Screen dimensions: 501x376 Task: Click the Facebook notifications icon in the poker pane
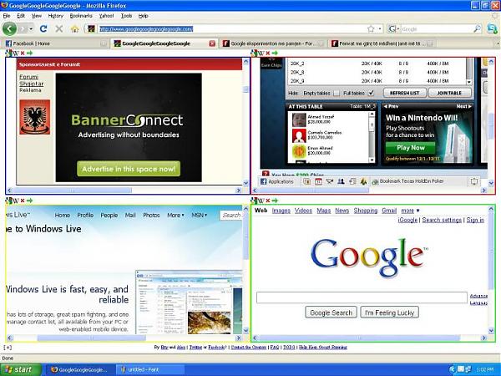click(474, 181)
